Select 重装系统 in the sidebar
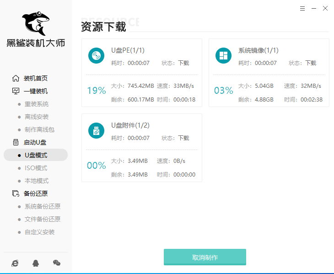This screenshot has width=334, height=274. tap(36, 104)
